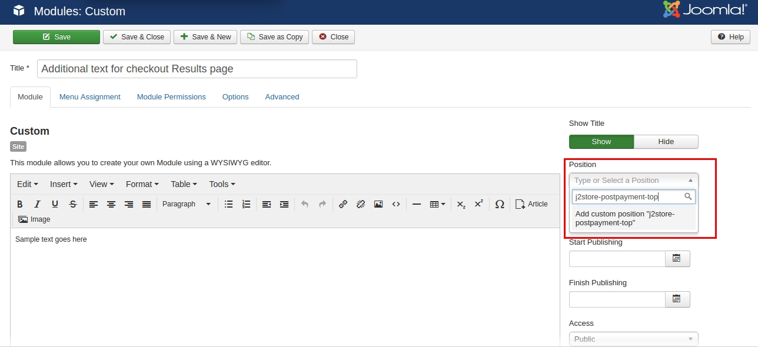Set Show Title to Hide
The height and width of the screenshot is (347, 758).
click(x=666, y=142)
